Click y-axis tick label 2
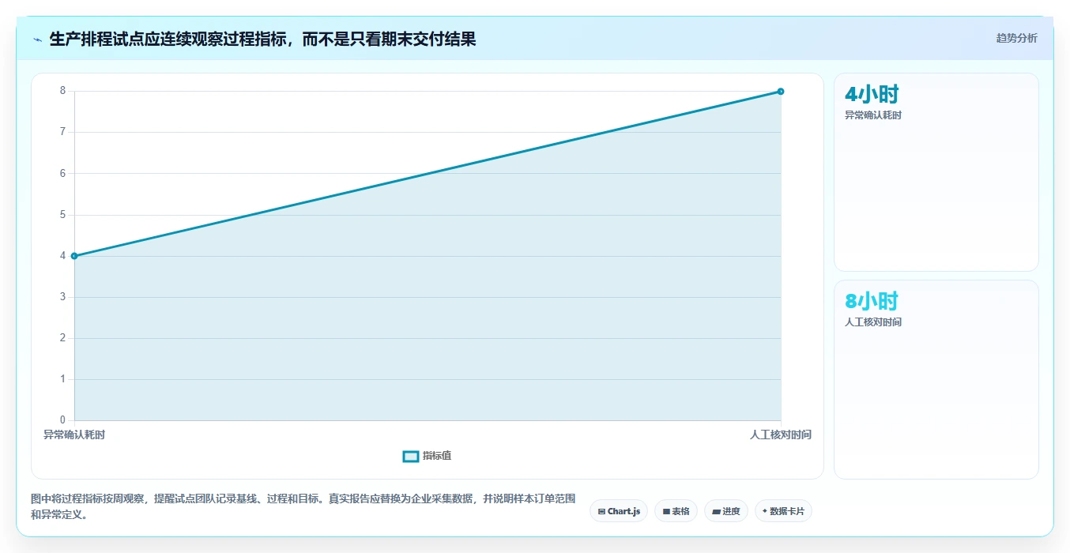The width and height of the screenshot is (1070, 553). coord(62,338)
